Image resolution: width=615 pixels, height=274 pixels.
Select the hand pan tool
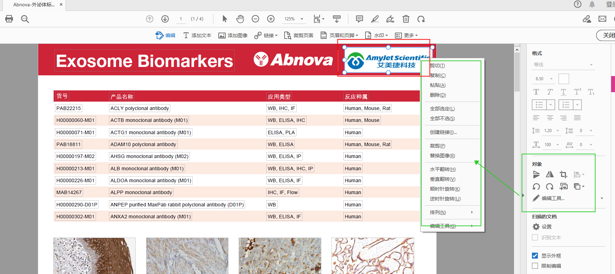[x=240, y=19]
